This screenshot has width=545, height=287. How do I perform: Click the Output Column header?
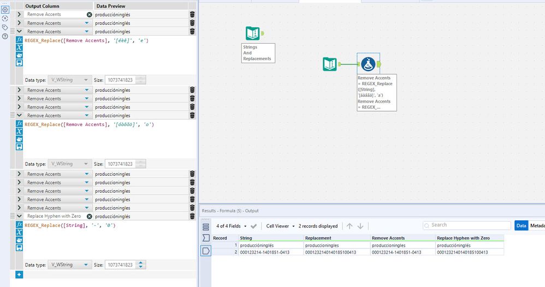pyautogui.click(x=58, y=6)
